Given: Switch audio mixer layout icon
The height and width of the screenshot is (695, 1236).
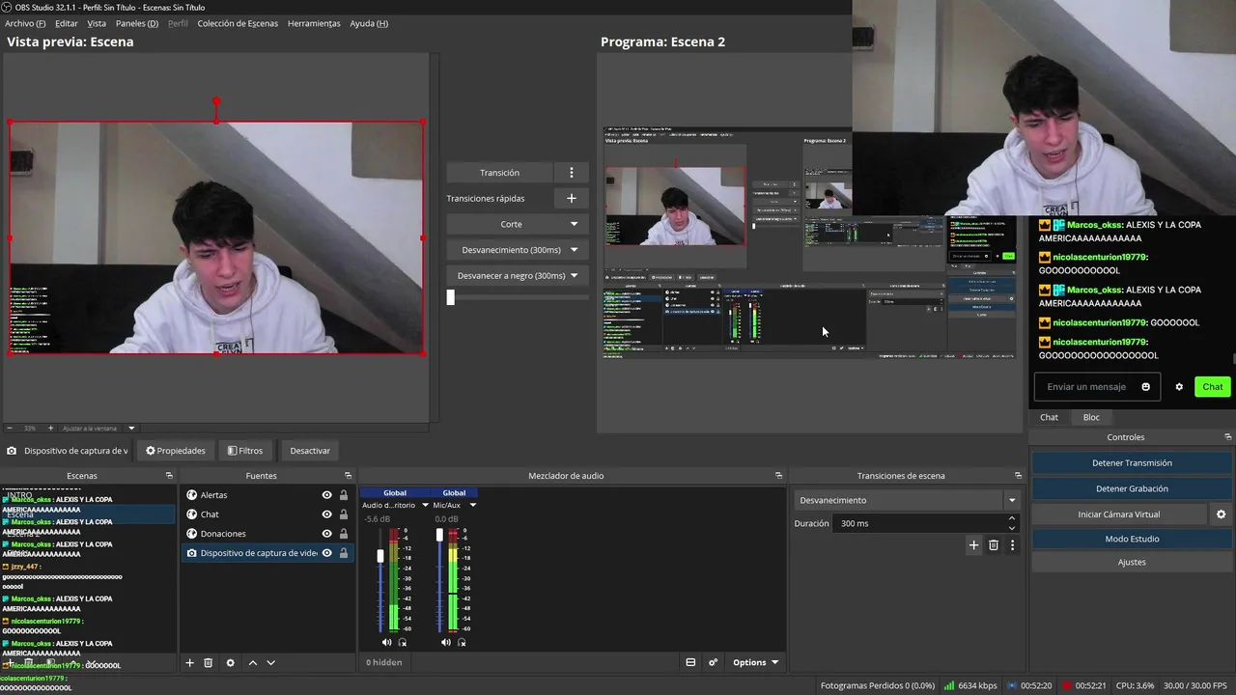Looking at the screenshot, I should coord(690,662).
